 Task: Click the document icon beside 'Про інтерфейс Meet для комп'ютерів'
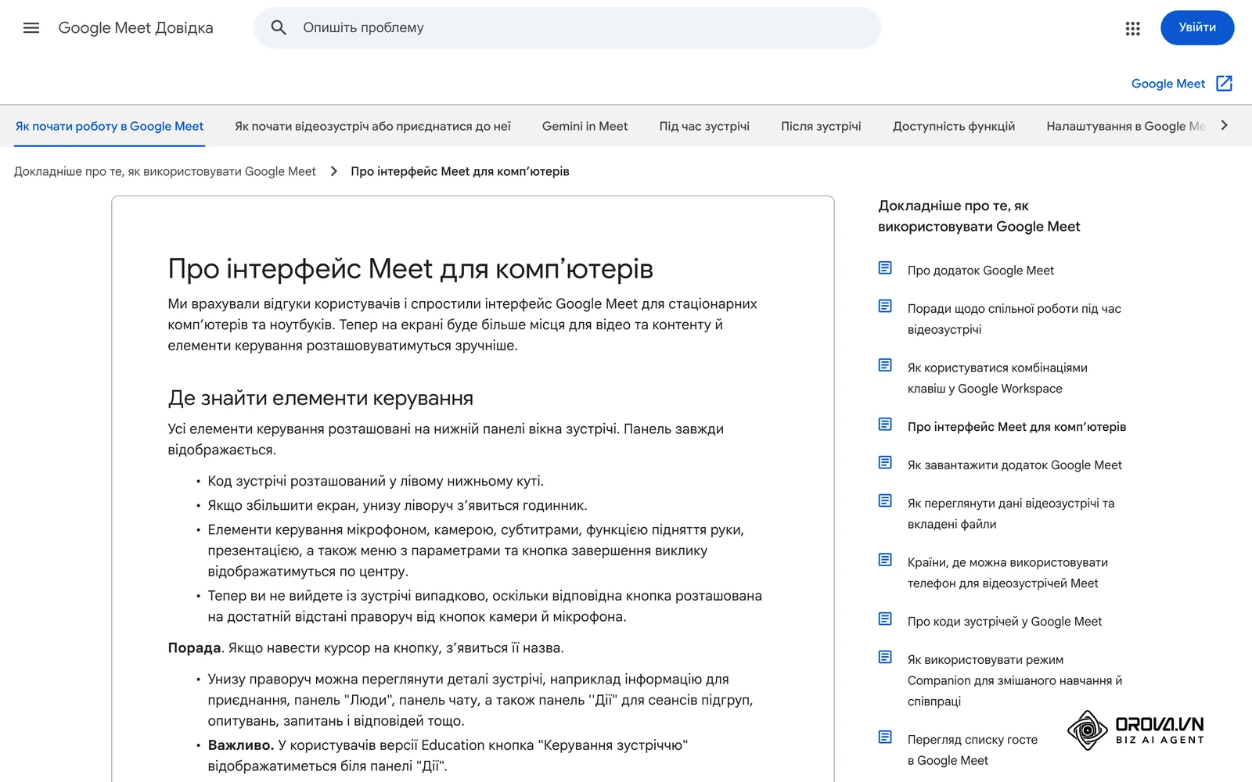coord(885,425)
